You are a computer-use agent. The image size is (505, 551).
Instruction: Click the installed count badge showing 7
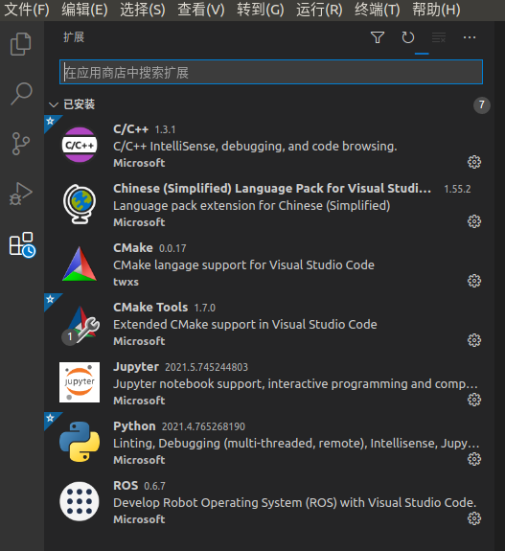click(481, 105)
